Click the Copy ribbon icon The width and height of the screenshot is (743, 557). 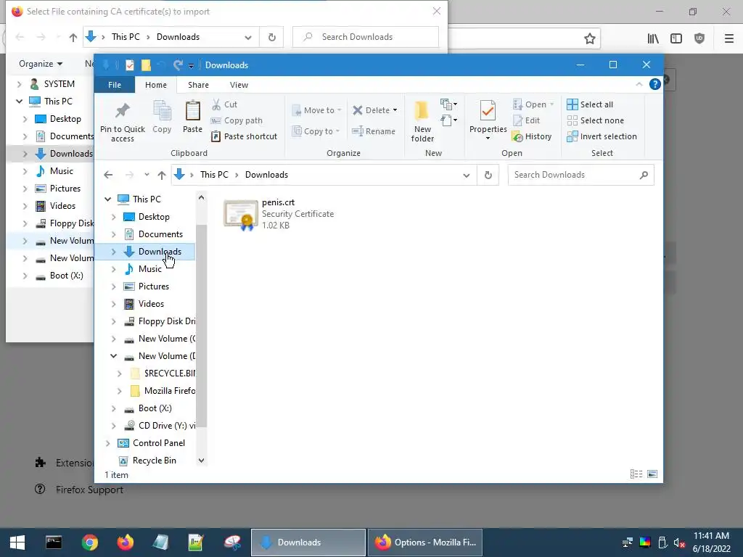(162, 117)
